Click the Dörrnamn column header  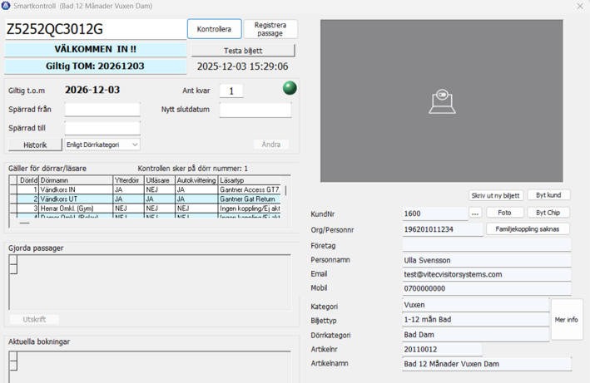[x=76, y=180]
